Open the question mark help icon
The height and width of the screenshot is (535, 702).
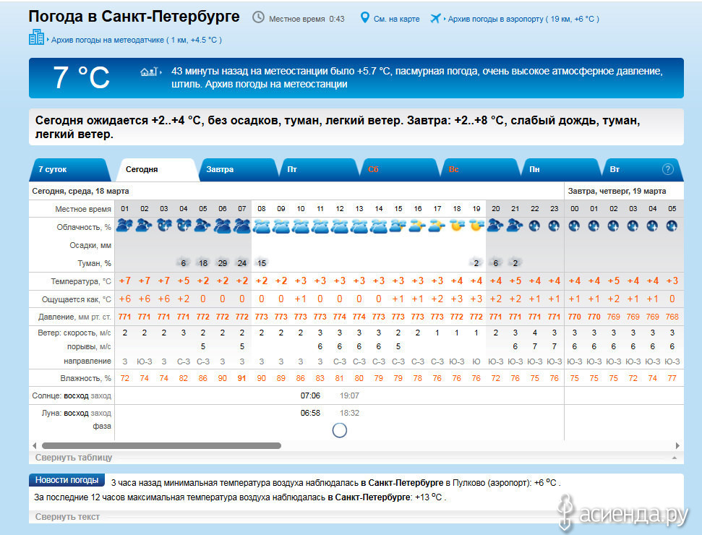[x=668, y=169]
